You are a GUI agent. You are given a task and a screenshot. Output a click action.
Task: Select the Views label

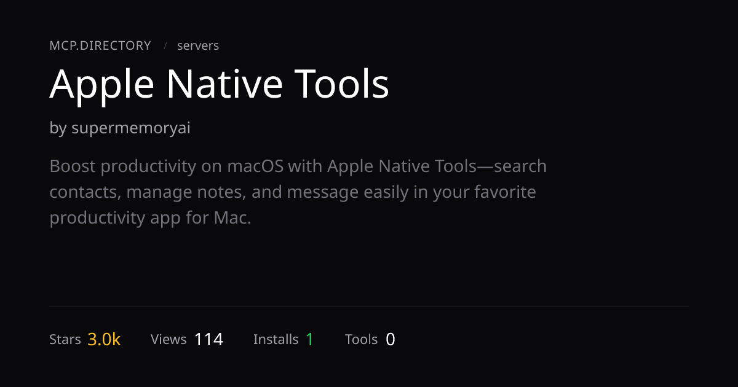pos(169,339)
